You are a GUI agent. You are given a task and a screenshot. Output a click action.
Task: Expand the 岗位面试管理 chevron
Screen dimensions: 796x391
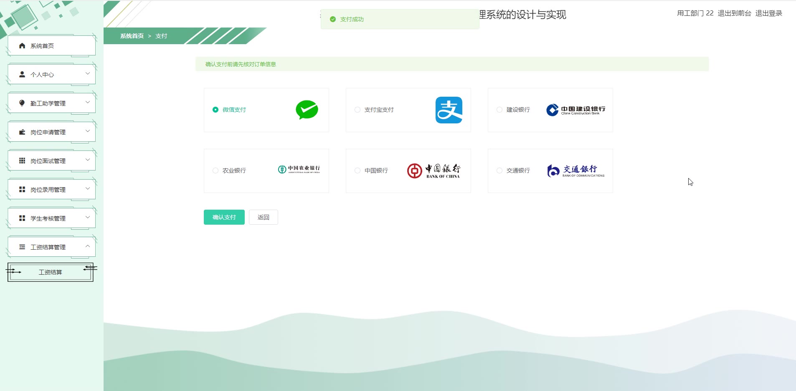[88, 160]
